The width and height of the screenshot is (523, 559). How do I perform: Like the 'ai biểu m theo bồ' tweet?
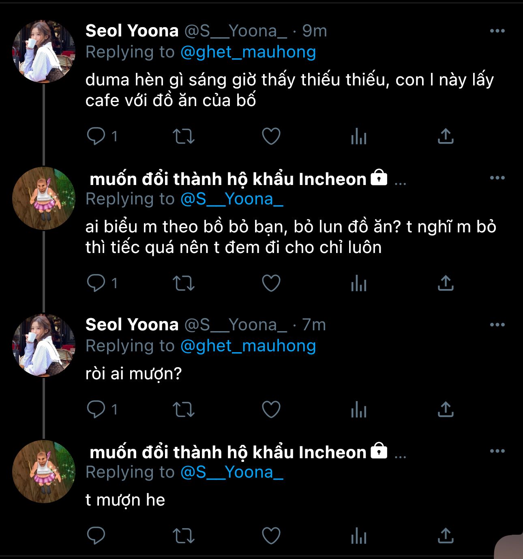pyautogui.click(x=271, y=283)
